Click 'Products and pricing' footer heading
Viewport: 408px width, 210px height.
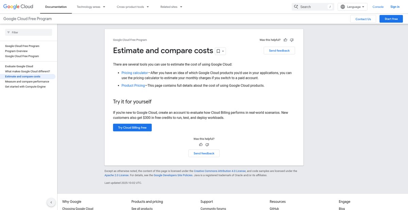pyautogui.click(x=147, y=202)
